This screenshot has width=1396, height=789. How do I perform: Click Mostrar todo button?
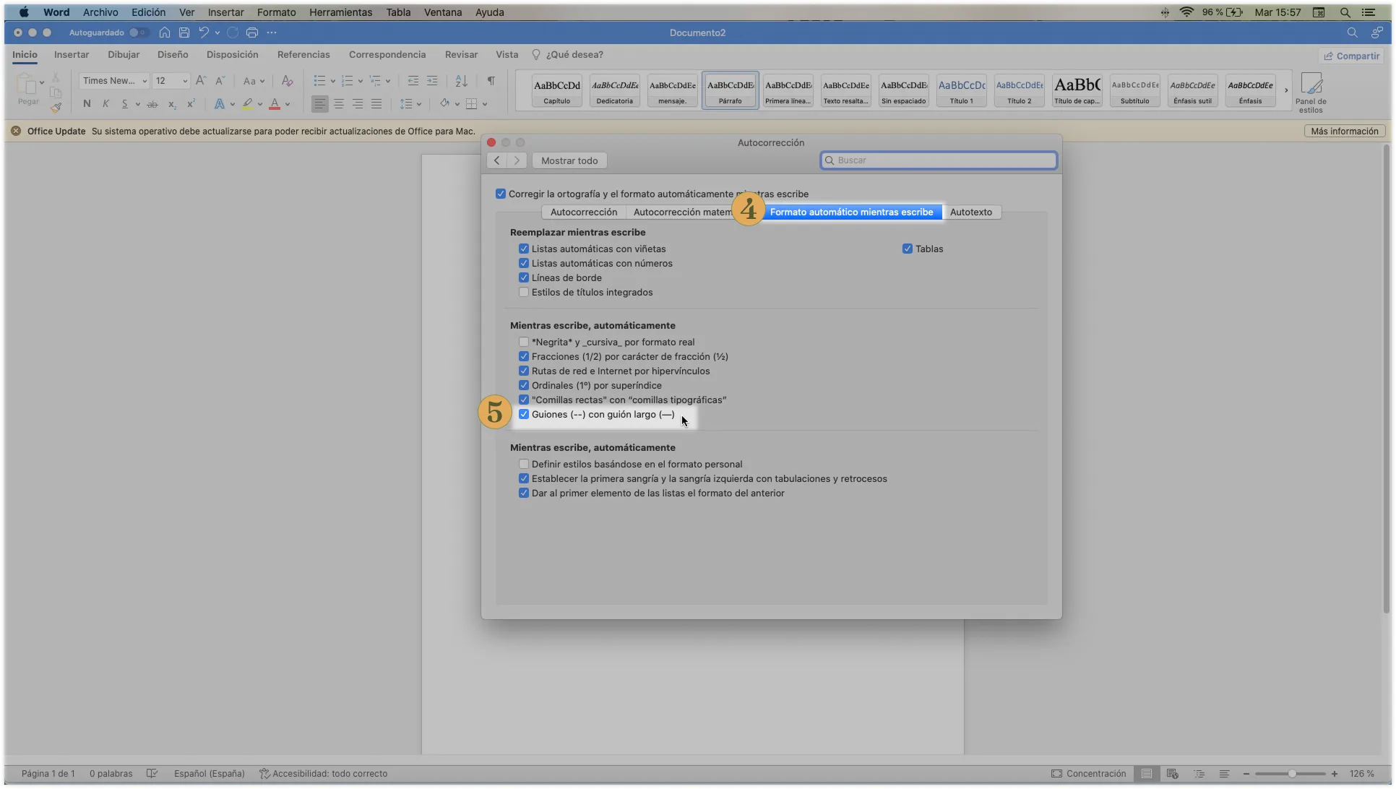point(569,160)
